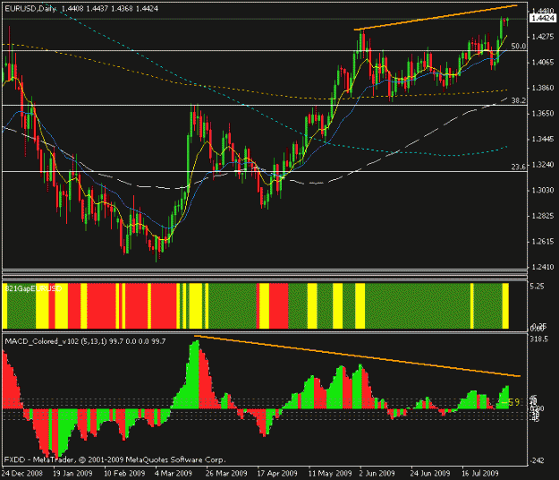The image size is (559, 480).
Task: Click the 318.5 MACD scale value
Action: click(x=539, y=339)
